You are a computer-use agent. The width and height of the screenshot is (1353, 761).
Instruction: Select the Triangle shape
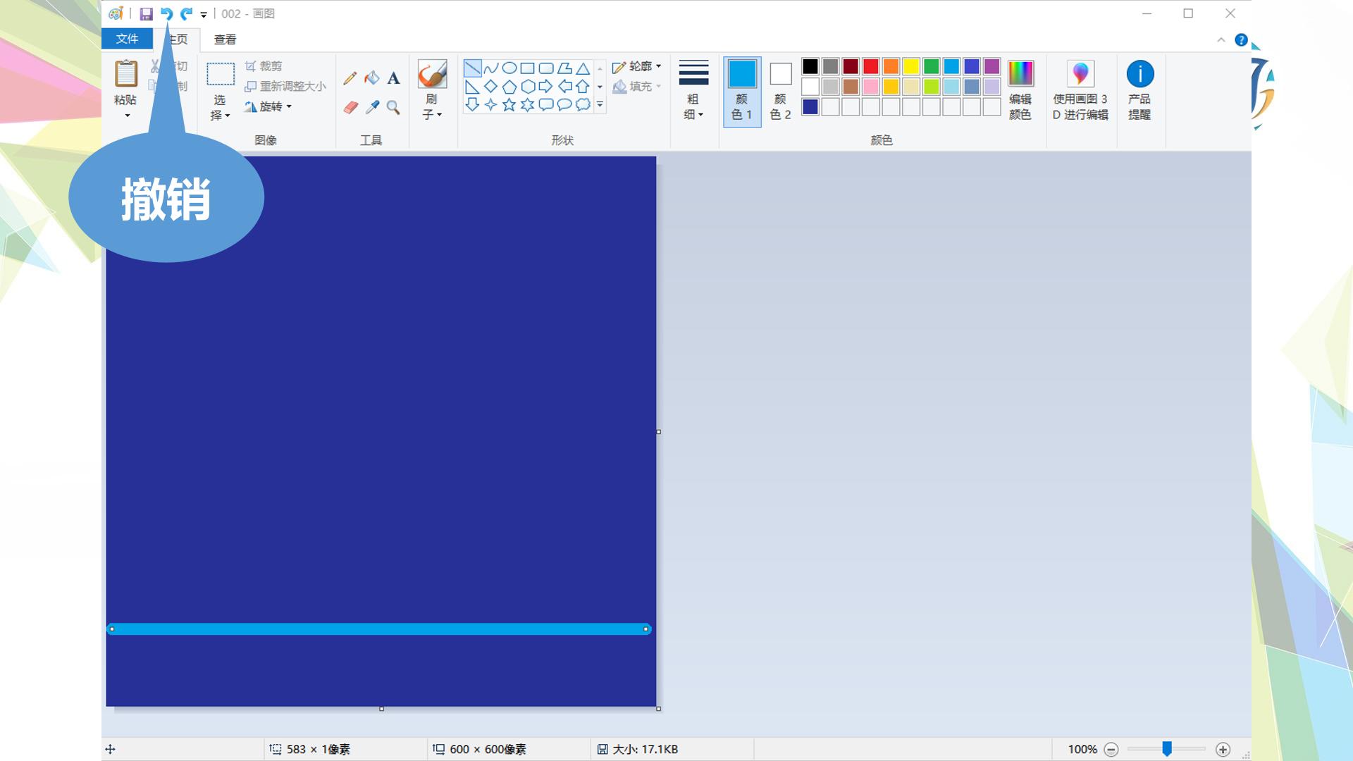[583, 68]
